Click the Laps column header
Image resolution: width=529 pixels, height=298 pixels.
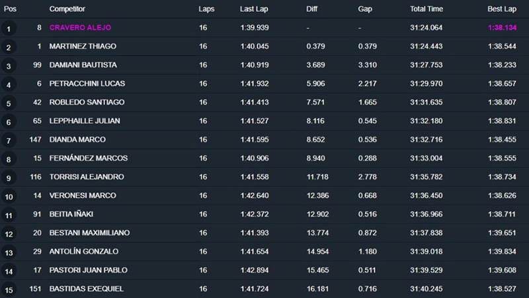[x=206, y=9]
